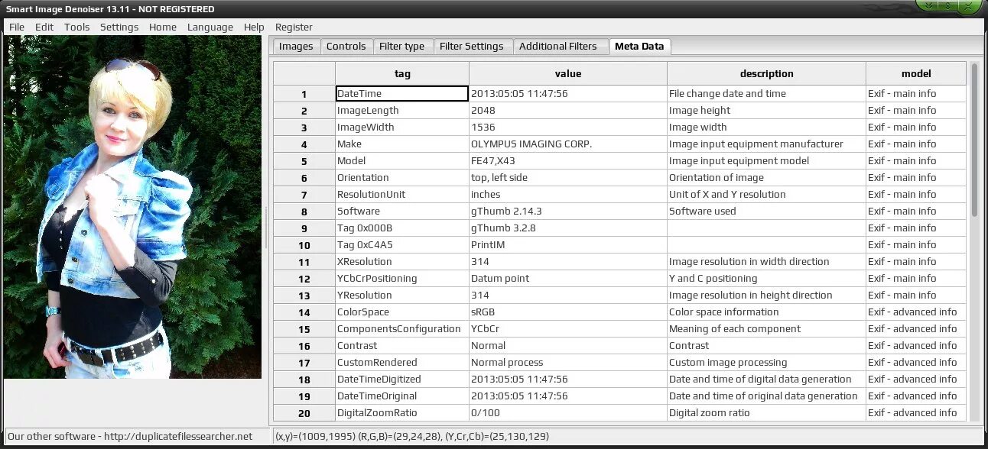Switch to the Images tab
Screen dimensions: 988x449
point(296,47)
